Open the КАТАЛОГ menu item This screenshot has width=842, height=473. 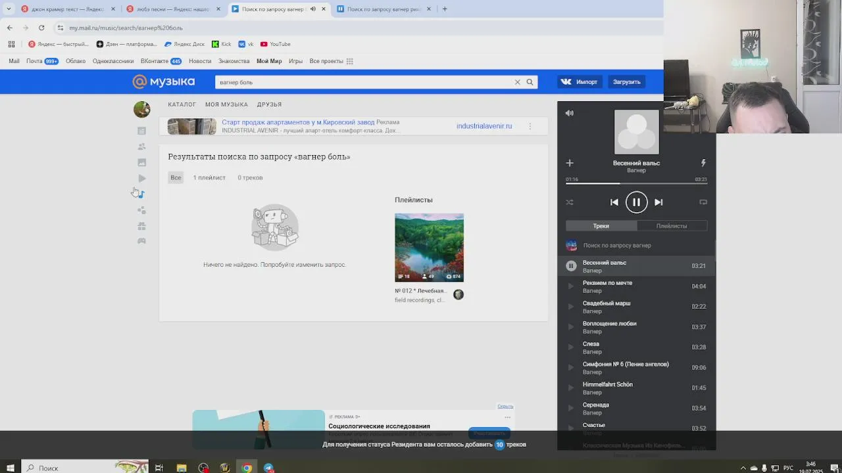[x=182, y=104]
